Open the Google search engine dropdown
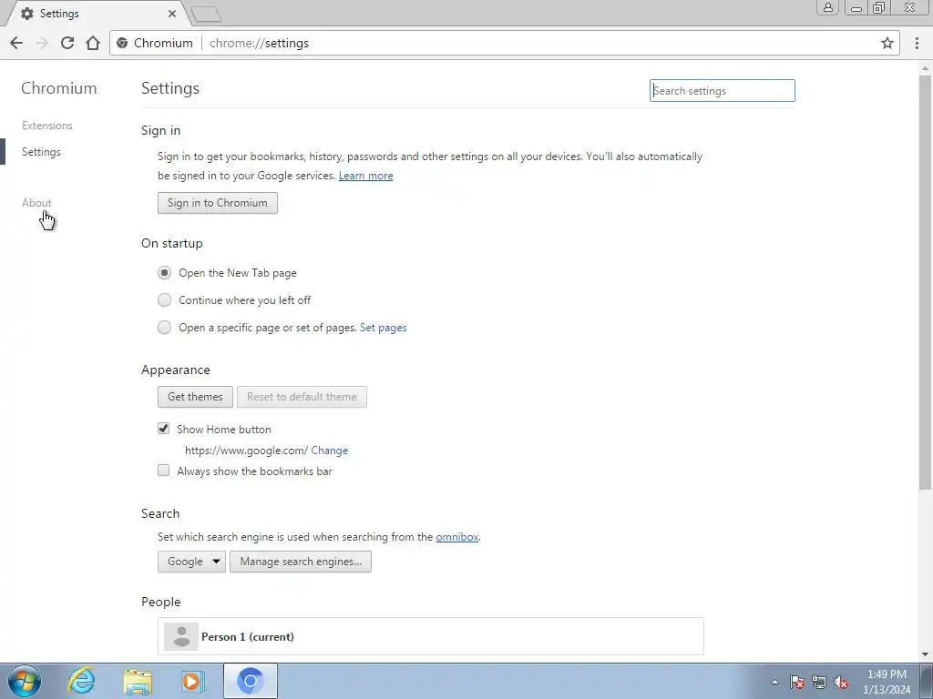The height and width of the screenshot is (699, 933). click(191, 562)
